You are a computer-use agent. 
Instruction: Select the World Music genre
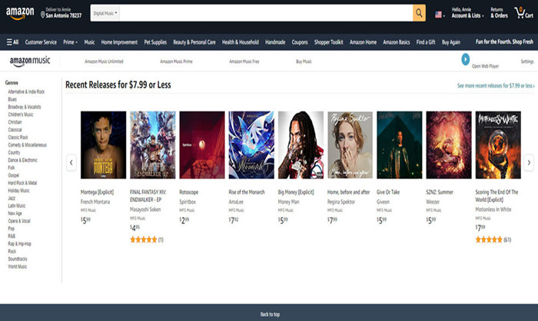click(x=17, y=266)
